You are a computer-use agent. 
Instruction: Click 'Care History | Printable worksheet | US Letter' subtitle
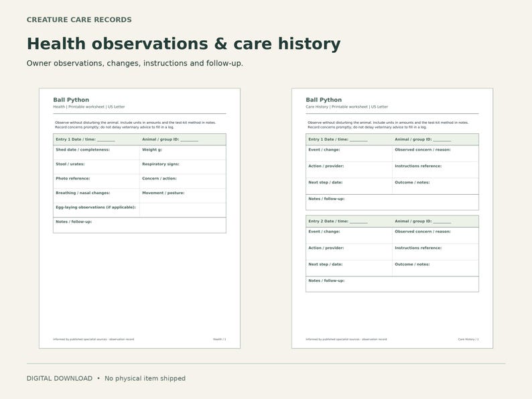click(347, 107)
